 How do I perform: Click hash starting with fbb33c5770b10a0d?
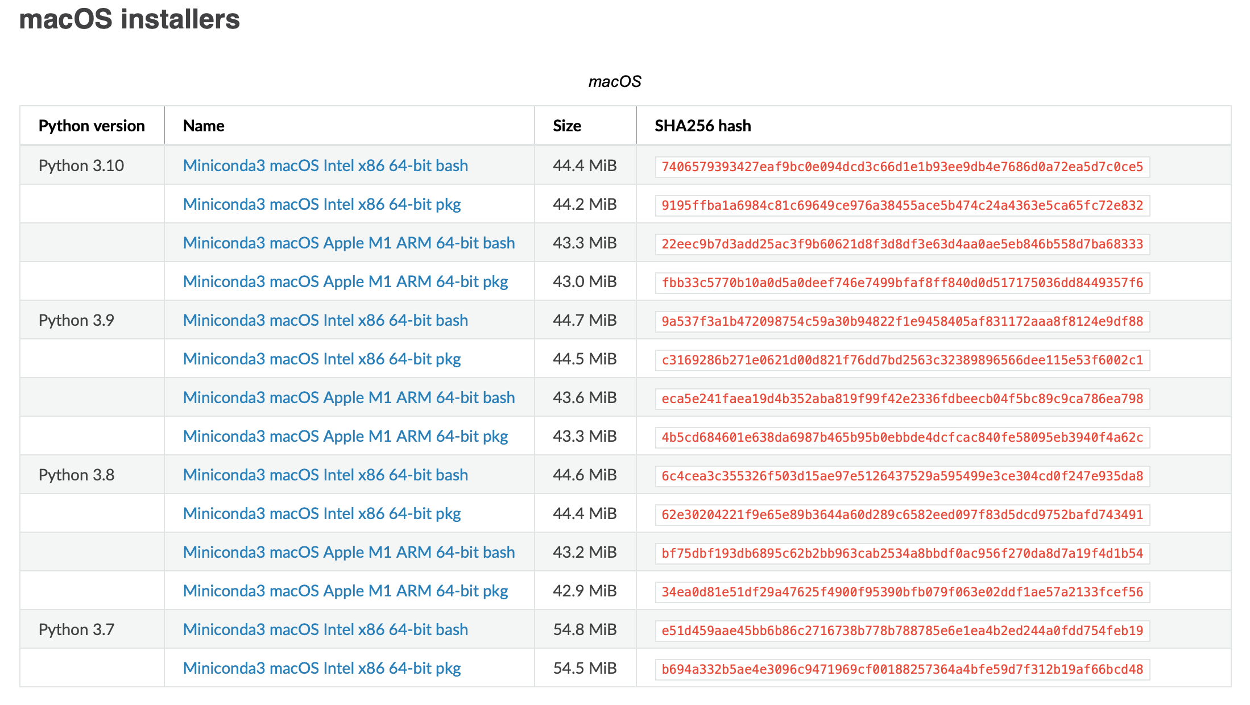(903, 283)
